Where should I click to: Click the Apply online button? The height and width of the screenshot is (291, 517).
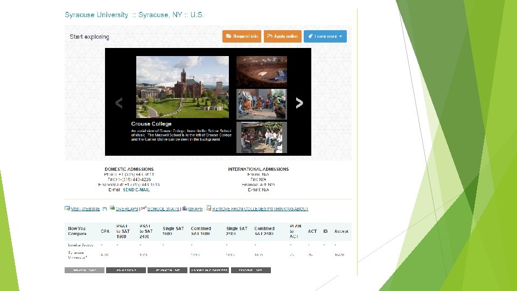[283, 36]
